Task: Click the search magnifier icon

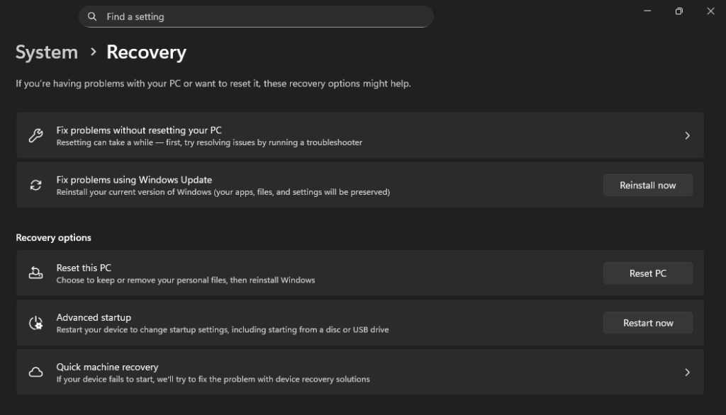Action: coord(92,16)
